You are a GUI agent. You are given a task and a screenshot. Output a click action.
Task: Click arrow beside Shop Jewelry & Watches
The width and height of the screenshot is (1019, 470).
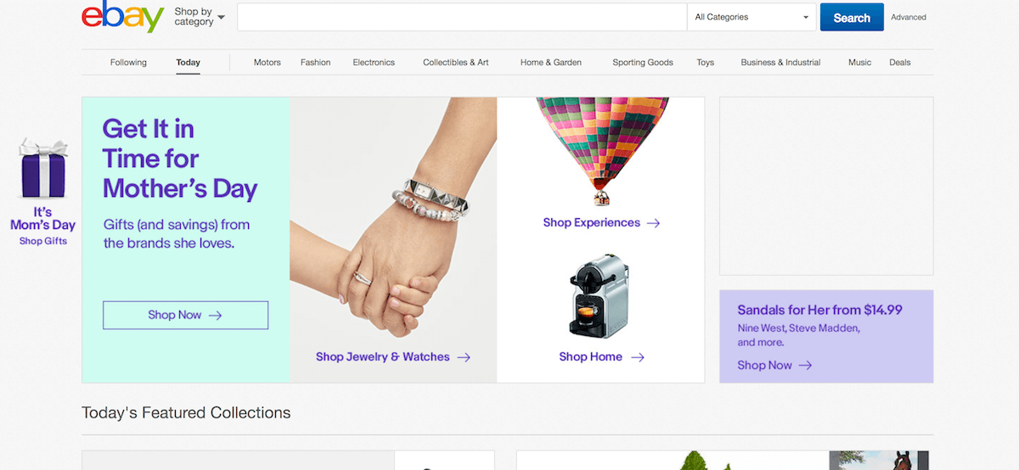point(464,357)
